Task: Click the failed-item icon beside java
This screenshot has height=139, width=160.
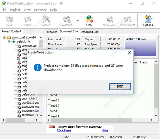Action: tap(19, 62)
